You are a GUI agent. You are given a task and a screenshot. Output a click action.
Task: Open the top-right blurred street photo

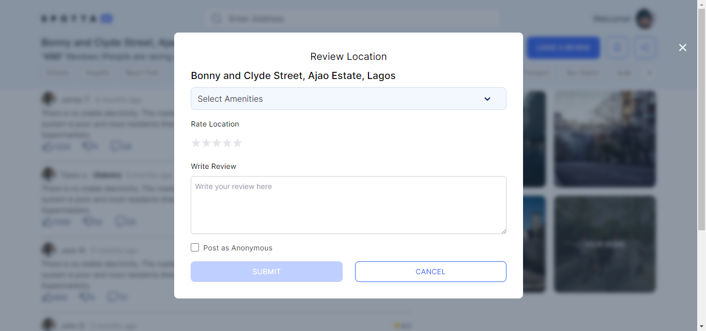pos(605,139)
